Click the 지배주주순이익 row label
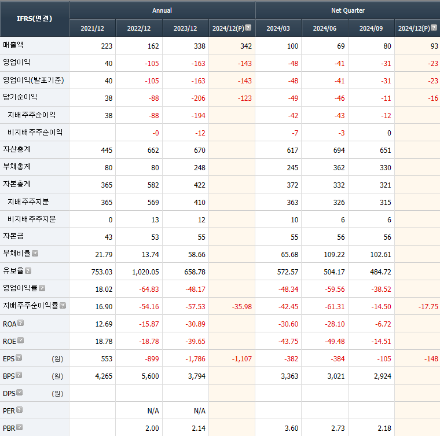The width and height of the screenshot is (440, 436). click(31, 115)
